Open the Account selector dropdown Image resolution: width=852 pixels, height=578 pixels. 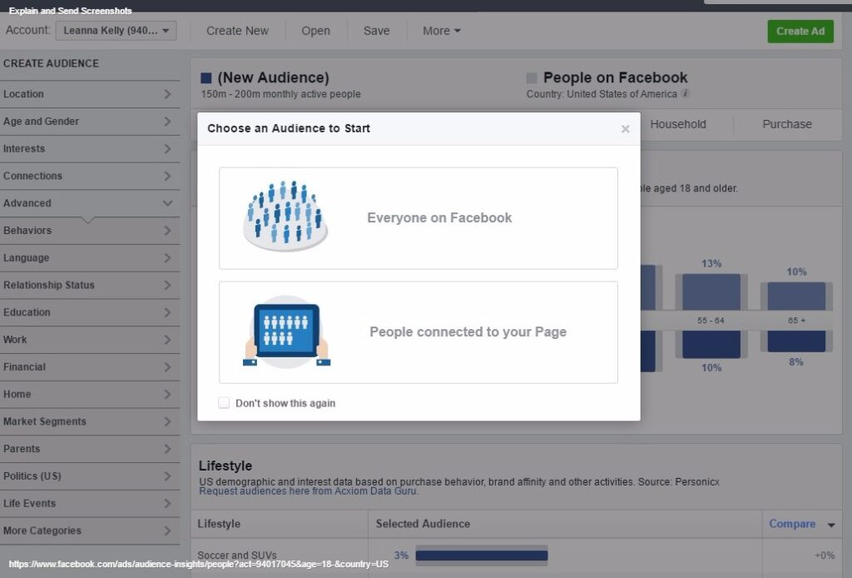116,31
